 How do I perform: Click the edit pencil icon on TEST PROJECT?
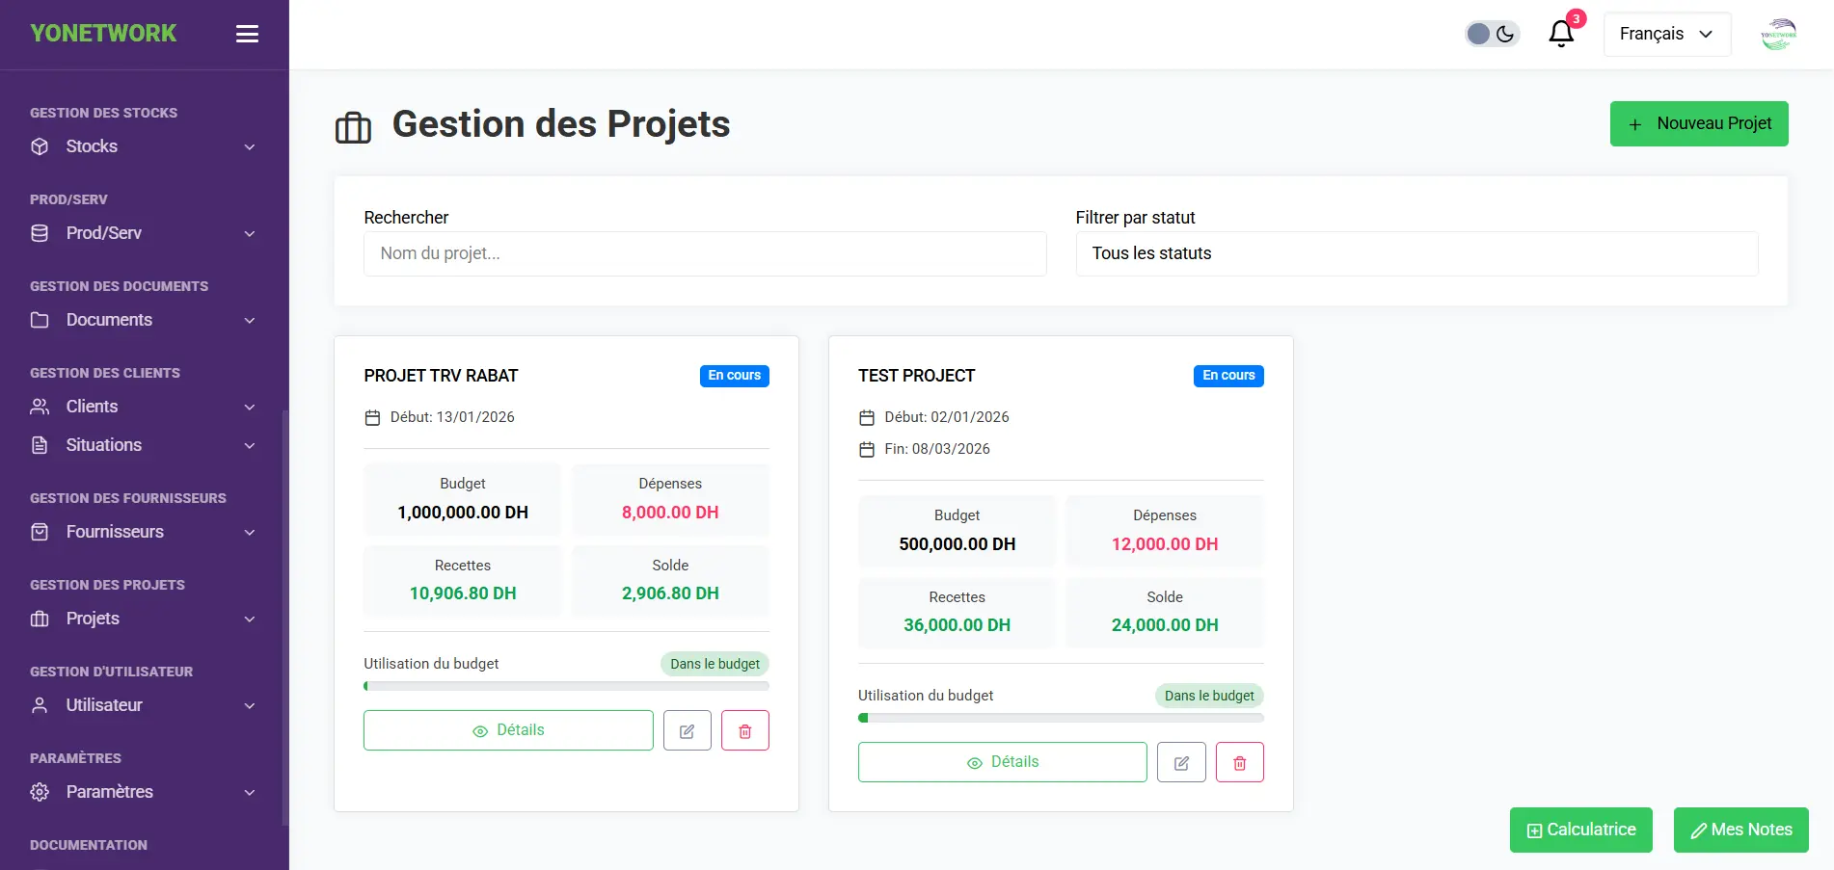coord(1181,761)
